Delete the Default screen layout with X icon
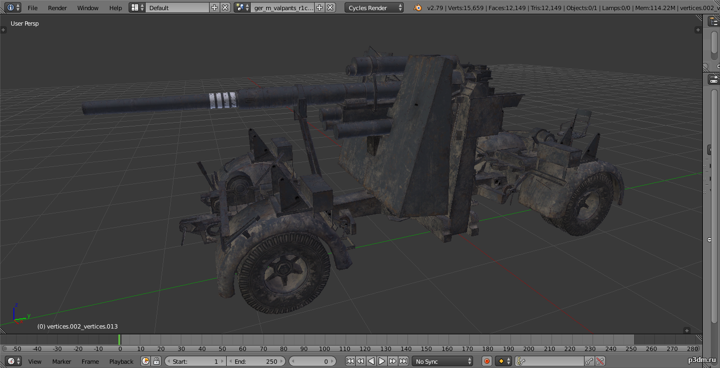This screenshot has height=368, width=720. tap(225, 7)
